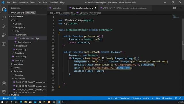184x104 pixels.
Task: Open Microsoft Store from taskbar
Action: click(x=30, y=102)
